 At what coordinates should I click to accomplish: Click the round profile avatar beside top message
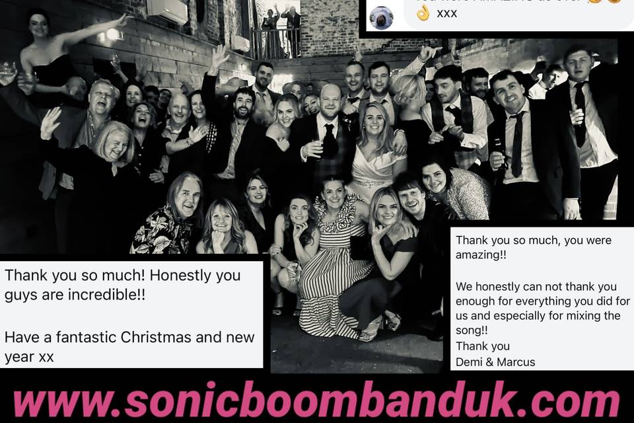point(381,18)
